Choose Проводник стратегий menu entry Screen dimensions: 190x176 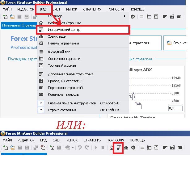(83, 81)
